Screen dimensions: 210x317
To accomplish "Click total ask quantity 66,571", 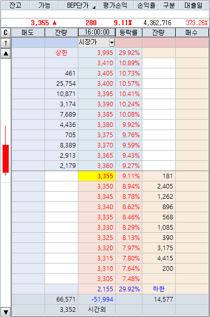I will click(x=61, y=299).
